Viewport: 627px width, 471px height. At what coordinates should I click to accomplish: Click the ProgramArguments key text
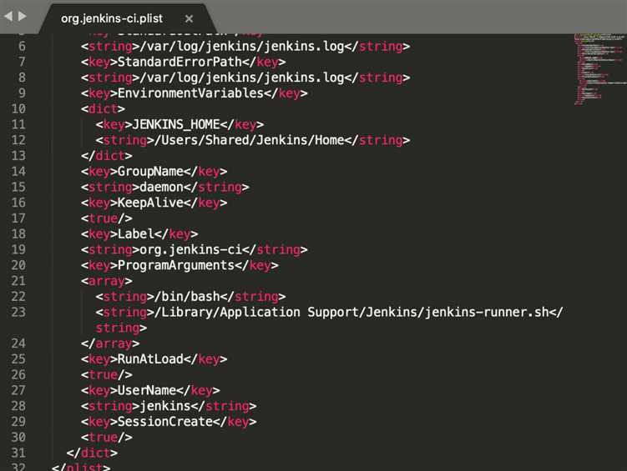[x=176, y=265]
